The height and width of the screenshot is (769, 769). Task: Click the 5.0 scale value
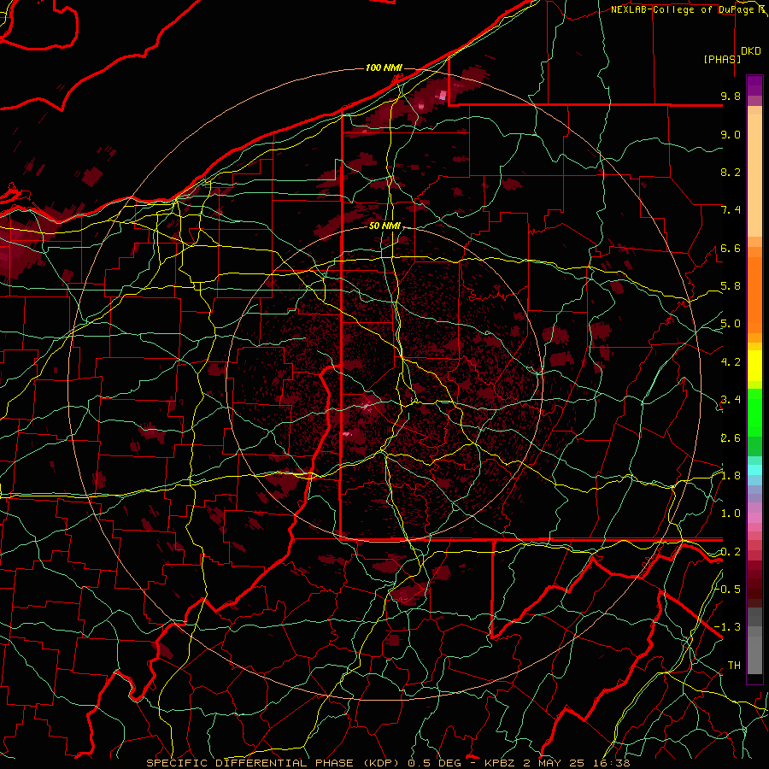pyautogui.click(x=731, y=324)
